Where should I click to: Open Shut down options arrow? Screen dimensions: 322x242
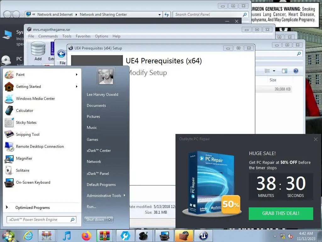click(x=110, y=220)
